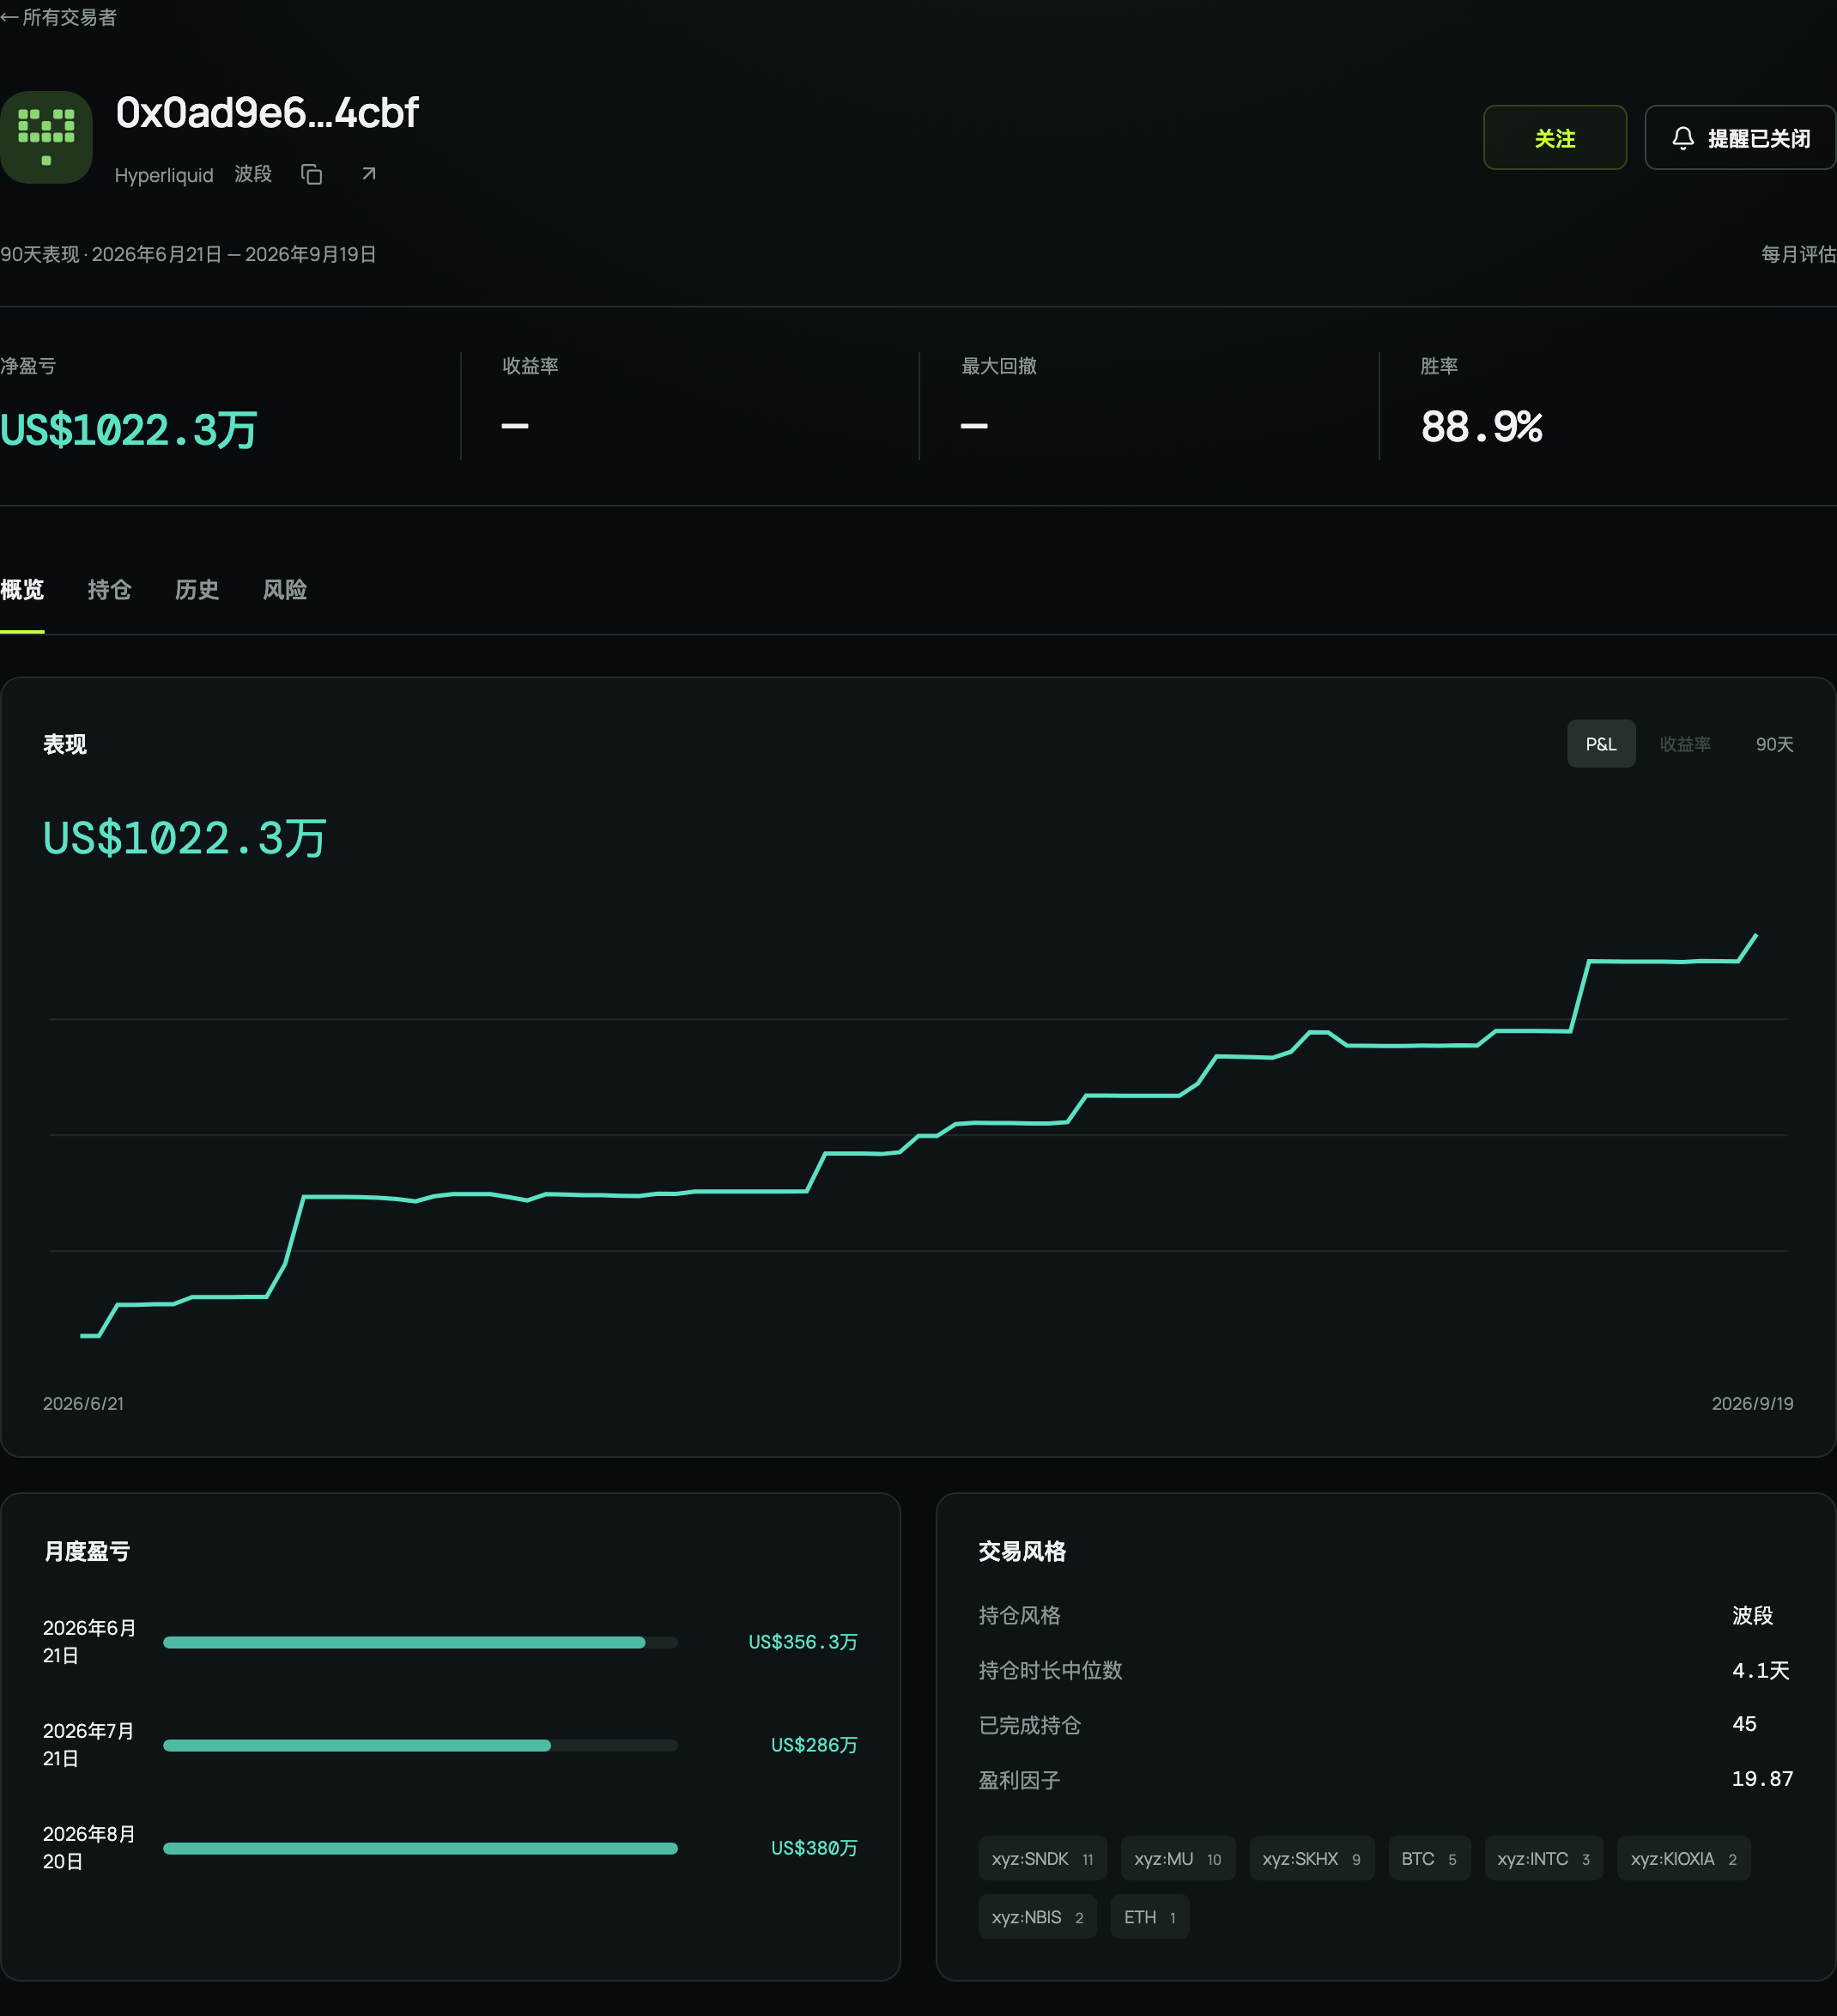1837x2016 pixels.
Task: Click the US$380万 monthly value
Action: (814, 1848)
